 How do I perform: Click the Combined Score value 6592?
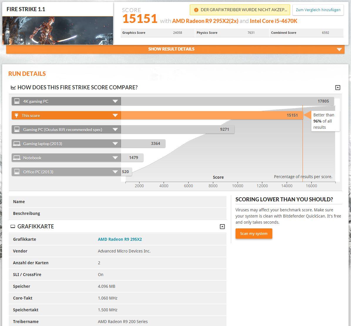325,33
